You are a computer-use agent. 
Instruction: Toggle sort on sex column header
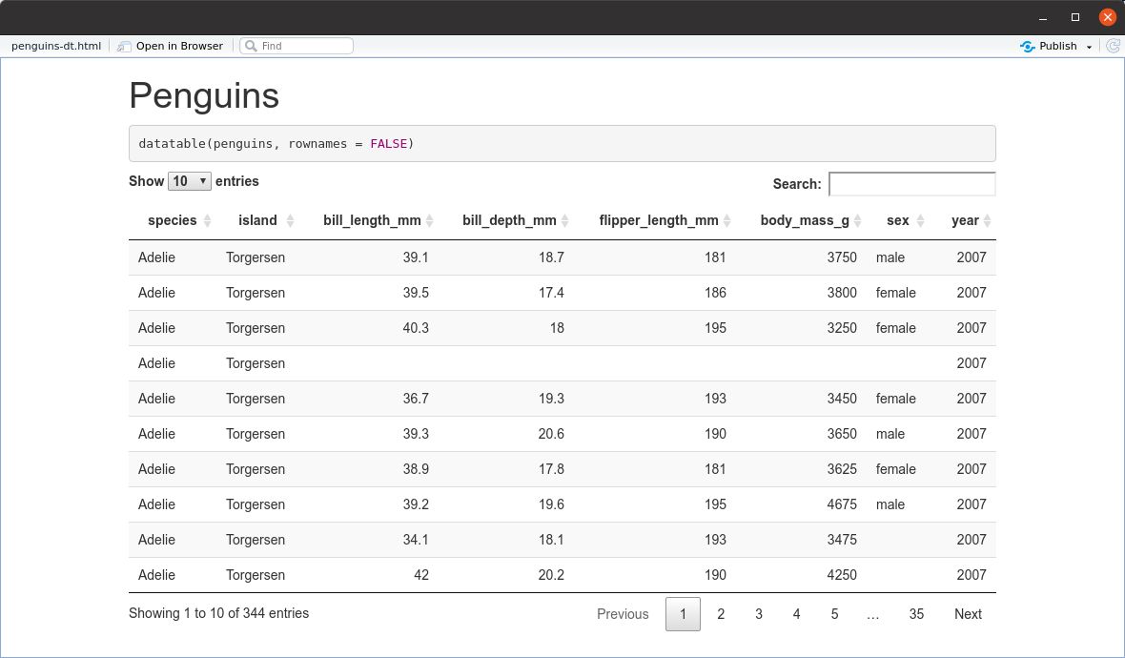pyautogui.click(x=897, y=221)
